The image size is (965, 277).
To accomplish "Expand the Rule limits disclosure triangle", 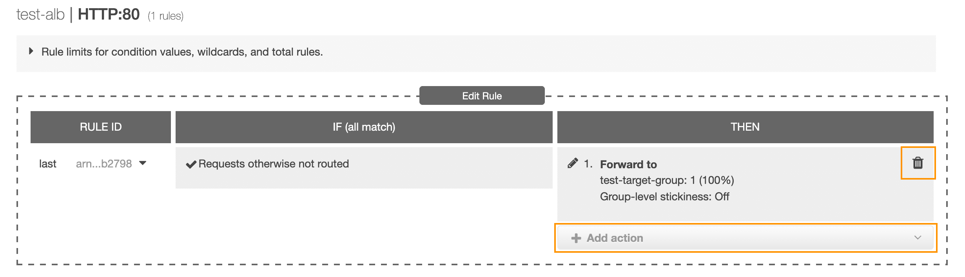I will pos(31,51).
